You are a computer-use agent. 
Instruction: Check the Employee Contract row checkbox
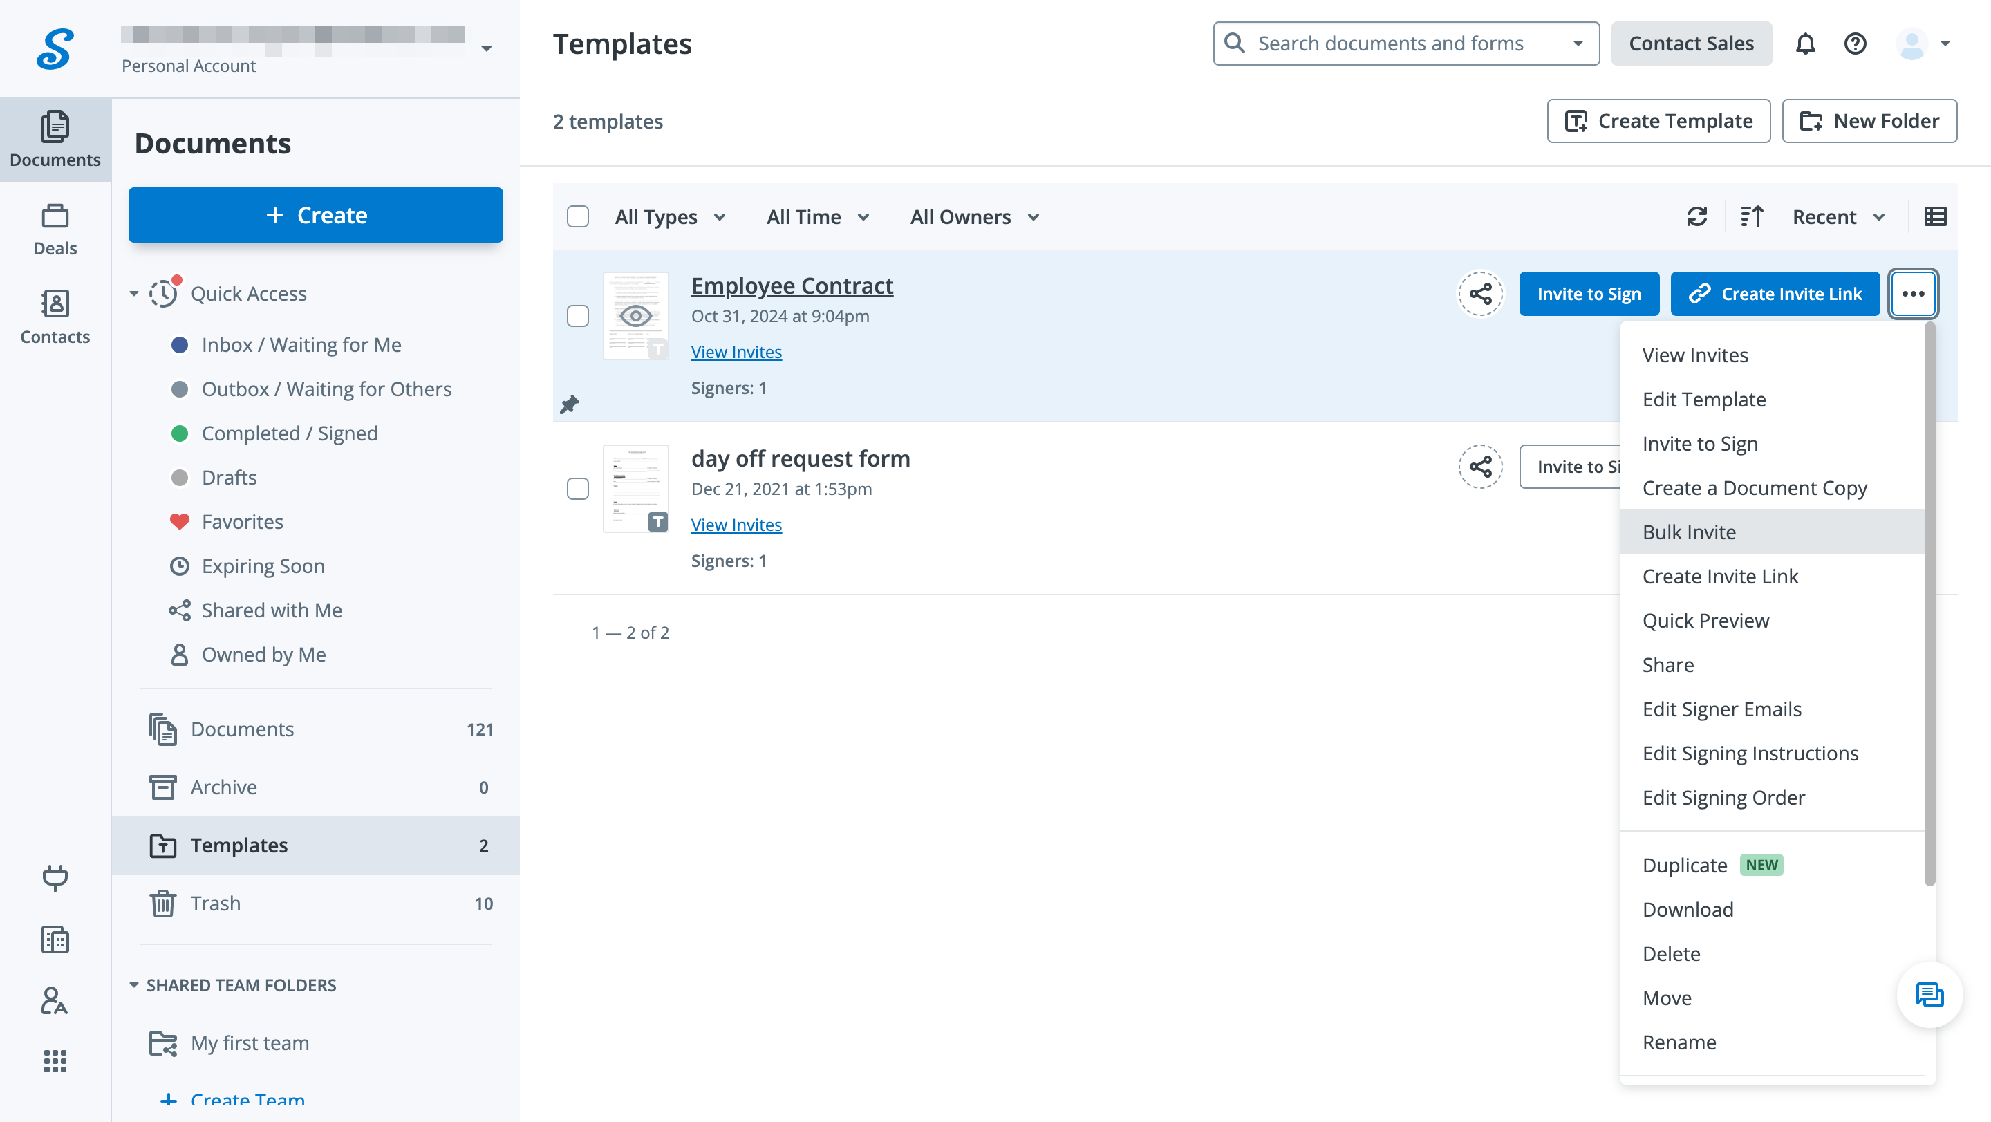tap(577, 316)
